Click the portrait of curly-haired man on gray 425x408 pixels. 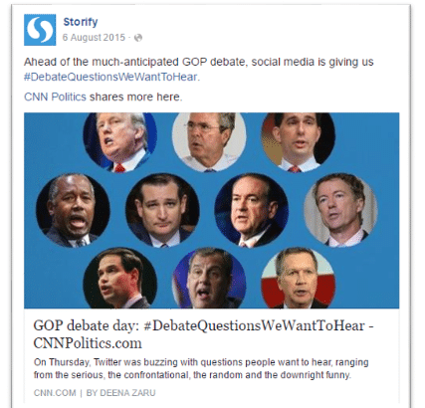340,210
